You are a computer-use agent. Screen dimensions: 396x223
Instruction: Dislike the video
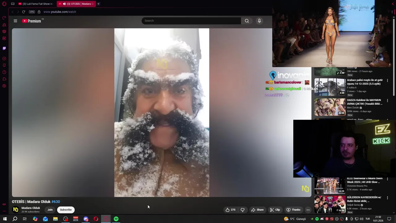[243, 210]
